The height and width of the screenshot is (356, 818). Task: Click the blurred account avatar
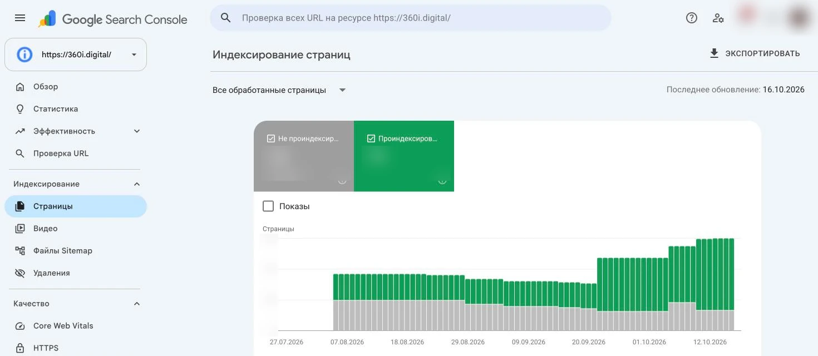click(x=799, y=18)
